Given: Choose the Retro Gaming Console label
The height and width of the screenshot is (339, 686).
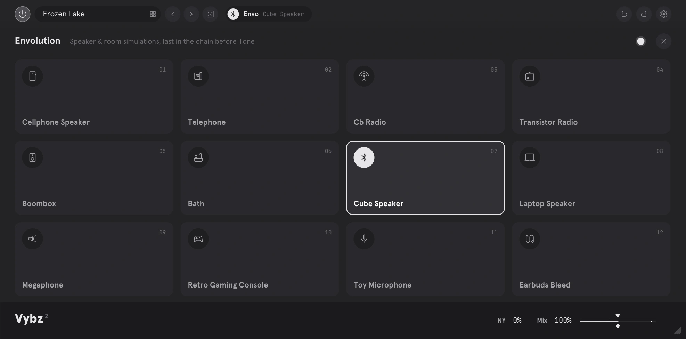Looking at the screenshot, I should tap(228, 285).
